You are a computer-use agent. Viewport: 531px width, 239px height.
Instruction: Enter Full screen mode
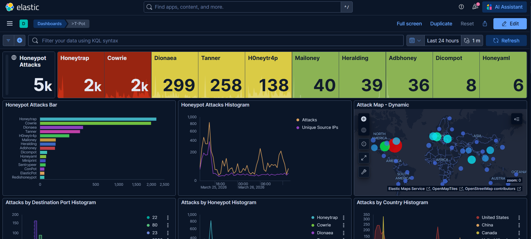[x=409, y=24]
